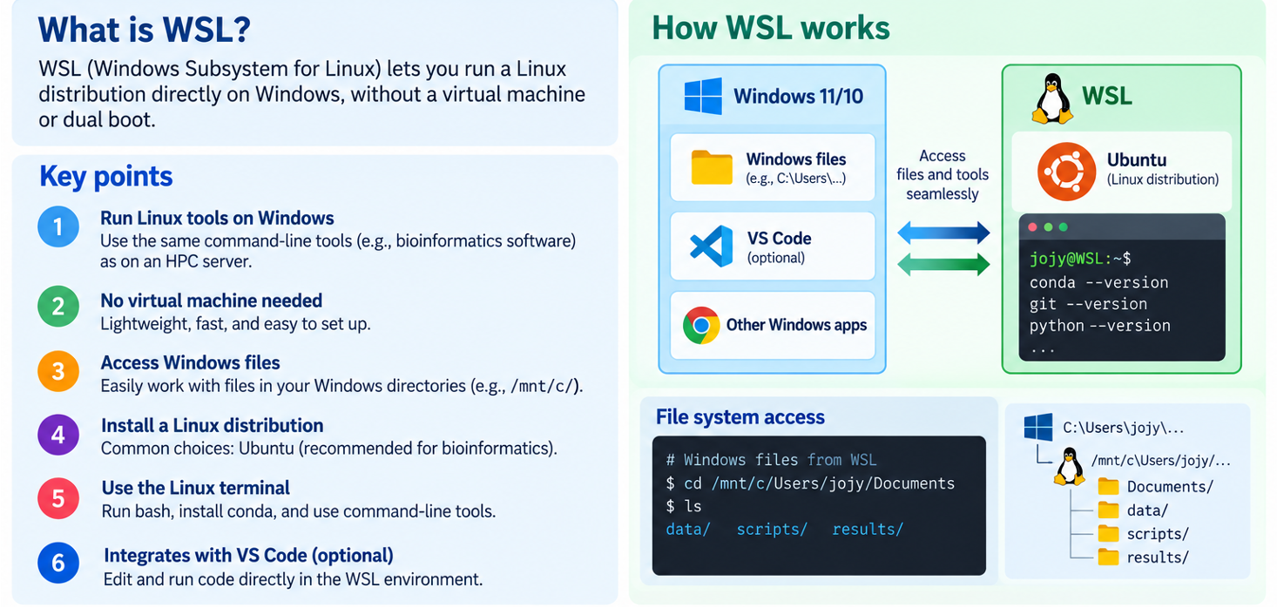Click "Integrates with VS Code (optional)" title
This screenshot has width=1277, height=608.
pyautogui.click(x=248, y=555)
